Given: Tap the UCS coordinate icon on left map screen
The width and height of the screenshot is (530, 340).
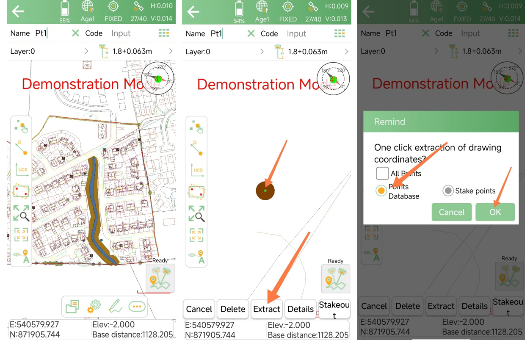Looking at the screenshot, I should pos(21,169).
